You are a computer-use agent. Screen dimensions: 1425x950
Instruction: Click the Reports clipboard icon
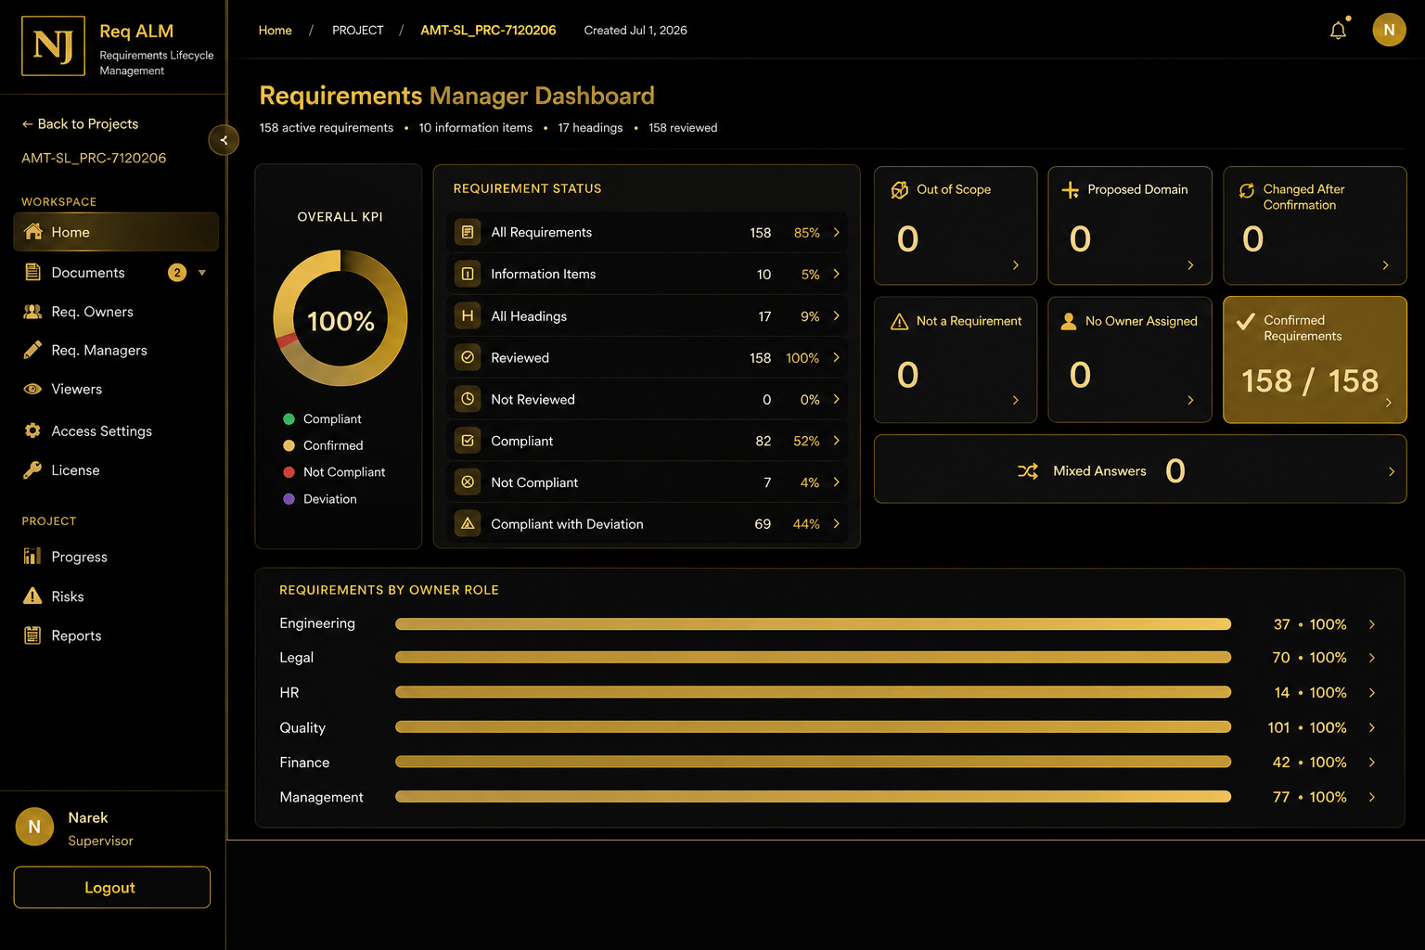pyautogui.click(x=32, y=635)
